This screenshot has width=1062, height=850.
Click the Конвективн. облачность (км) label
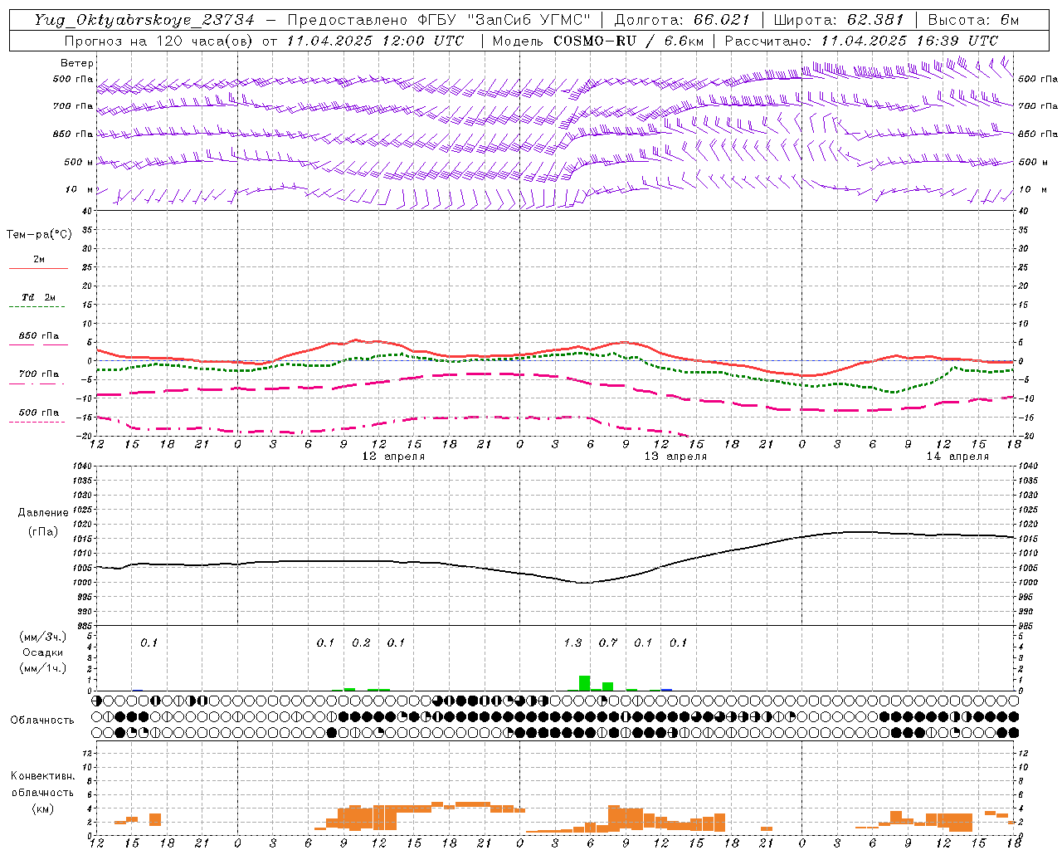[42, 792]
